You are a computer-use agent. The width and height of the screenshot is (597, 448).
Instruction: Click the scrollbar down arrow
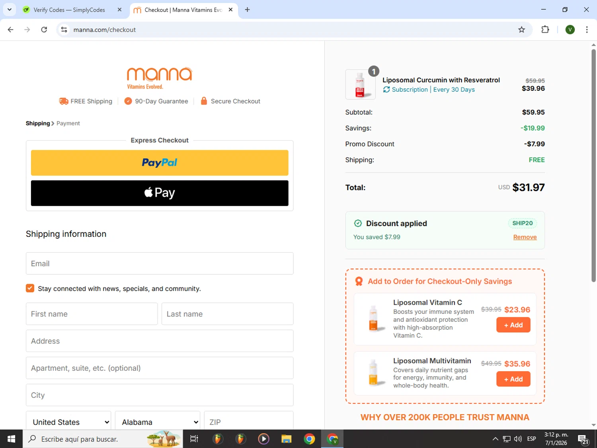[593, 425]
